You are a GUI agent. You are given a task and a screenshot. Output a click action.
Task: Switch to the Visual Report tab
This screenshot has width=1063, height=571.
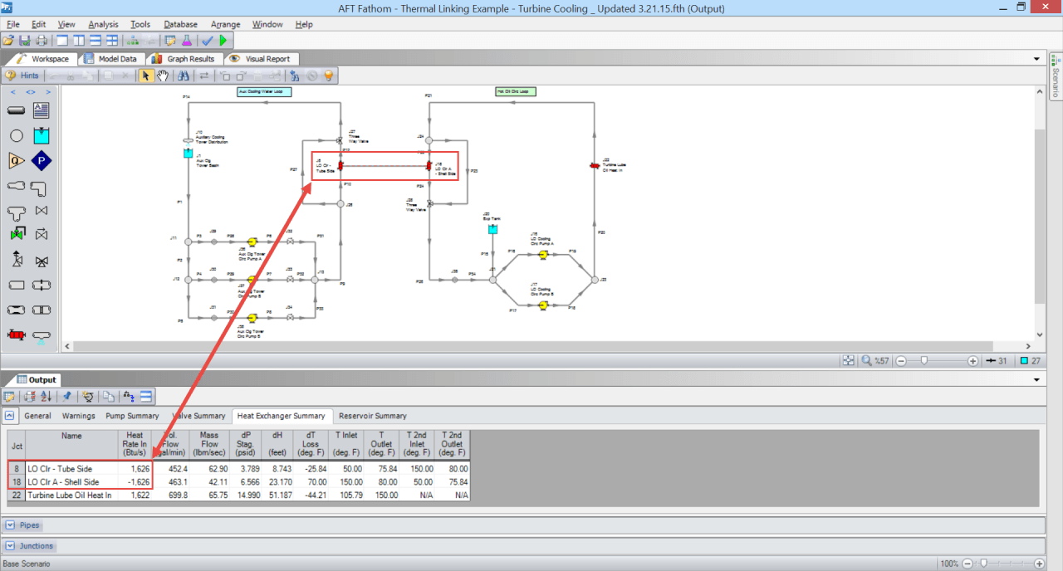261,59
